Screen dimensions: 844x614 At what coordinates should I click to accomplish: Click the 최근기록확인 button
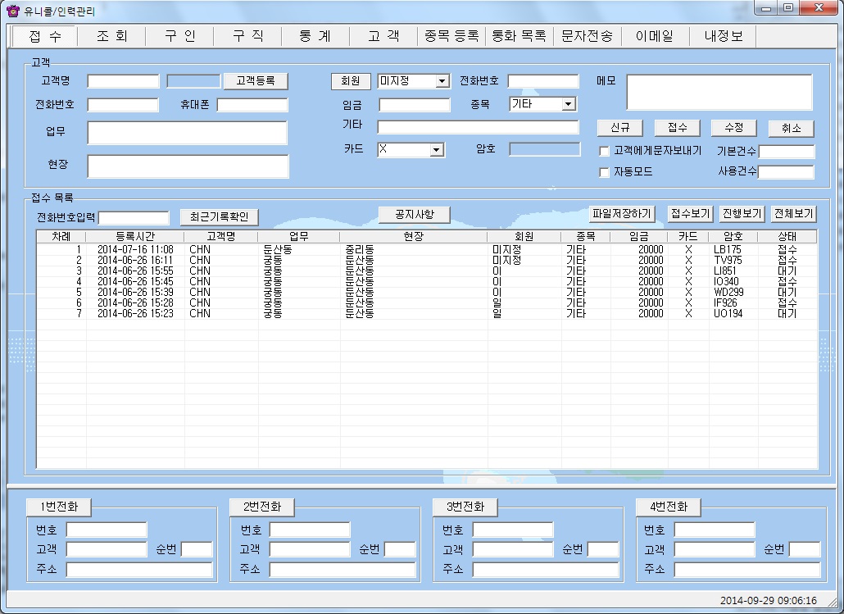pyautogui.click(x=219, y=216)
